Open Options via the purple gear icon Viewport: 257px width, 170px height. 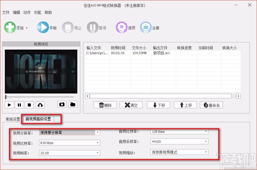[122, 27]
